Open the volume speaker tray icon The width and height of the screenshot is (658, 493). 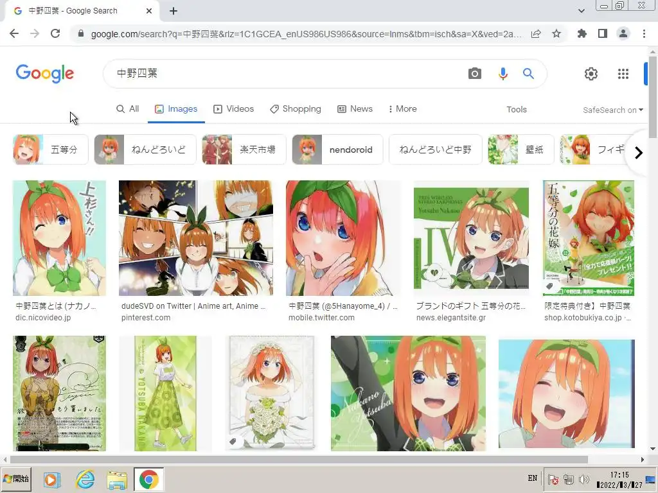tap(583, 480)
